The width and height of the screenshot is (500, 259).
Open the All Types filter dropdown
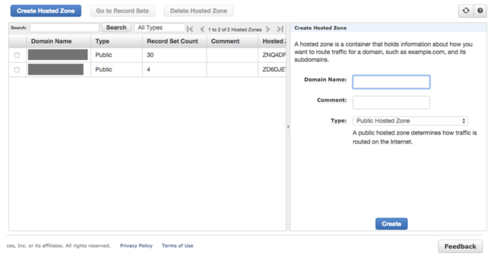pos(159,28)
